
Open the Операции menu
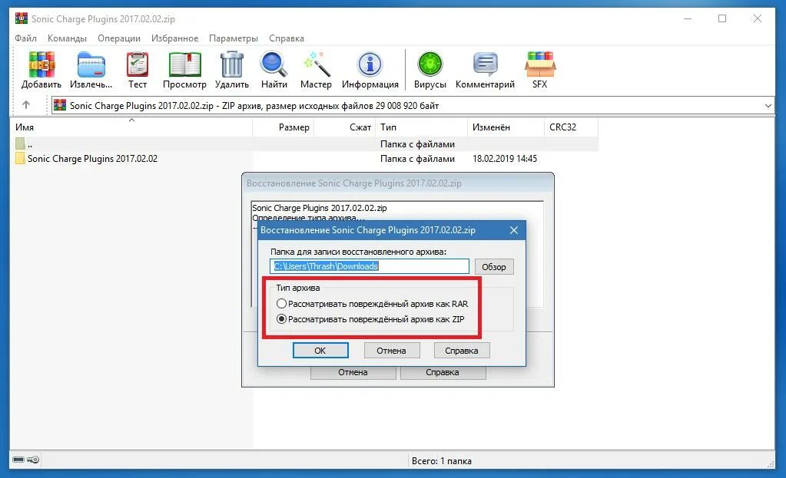(119, 38)
